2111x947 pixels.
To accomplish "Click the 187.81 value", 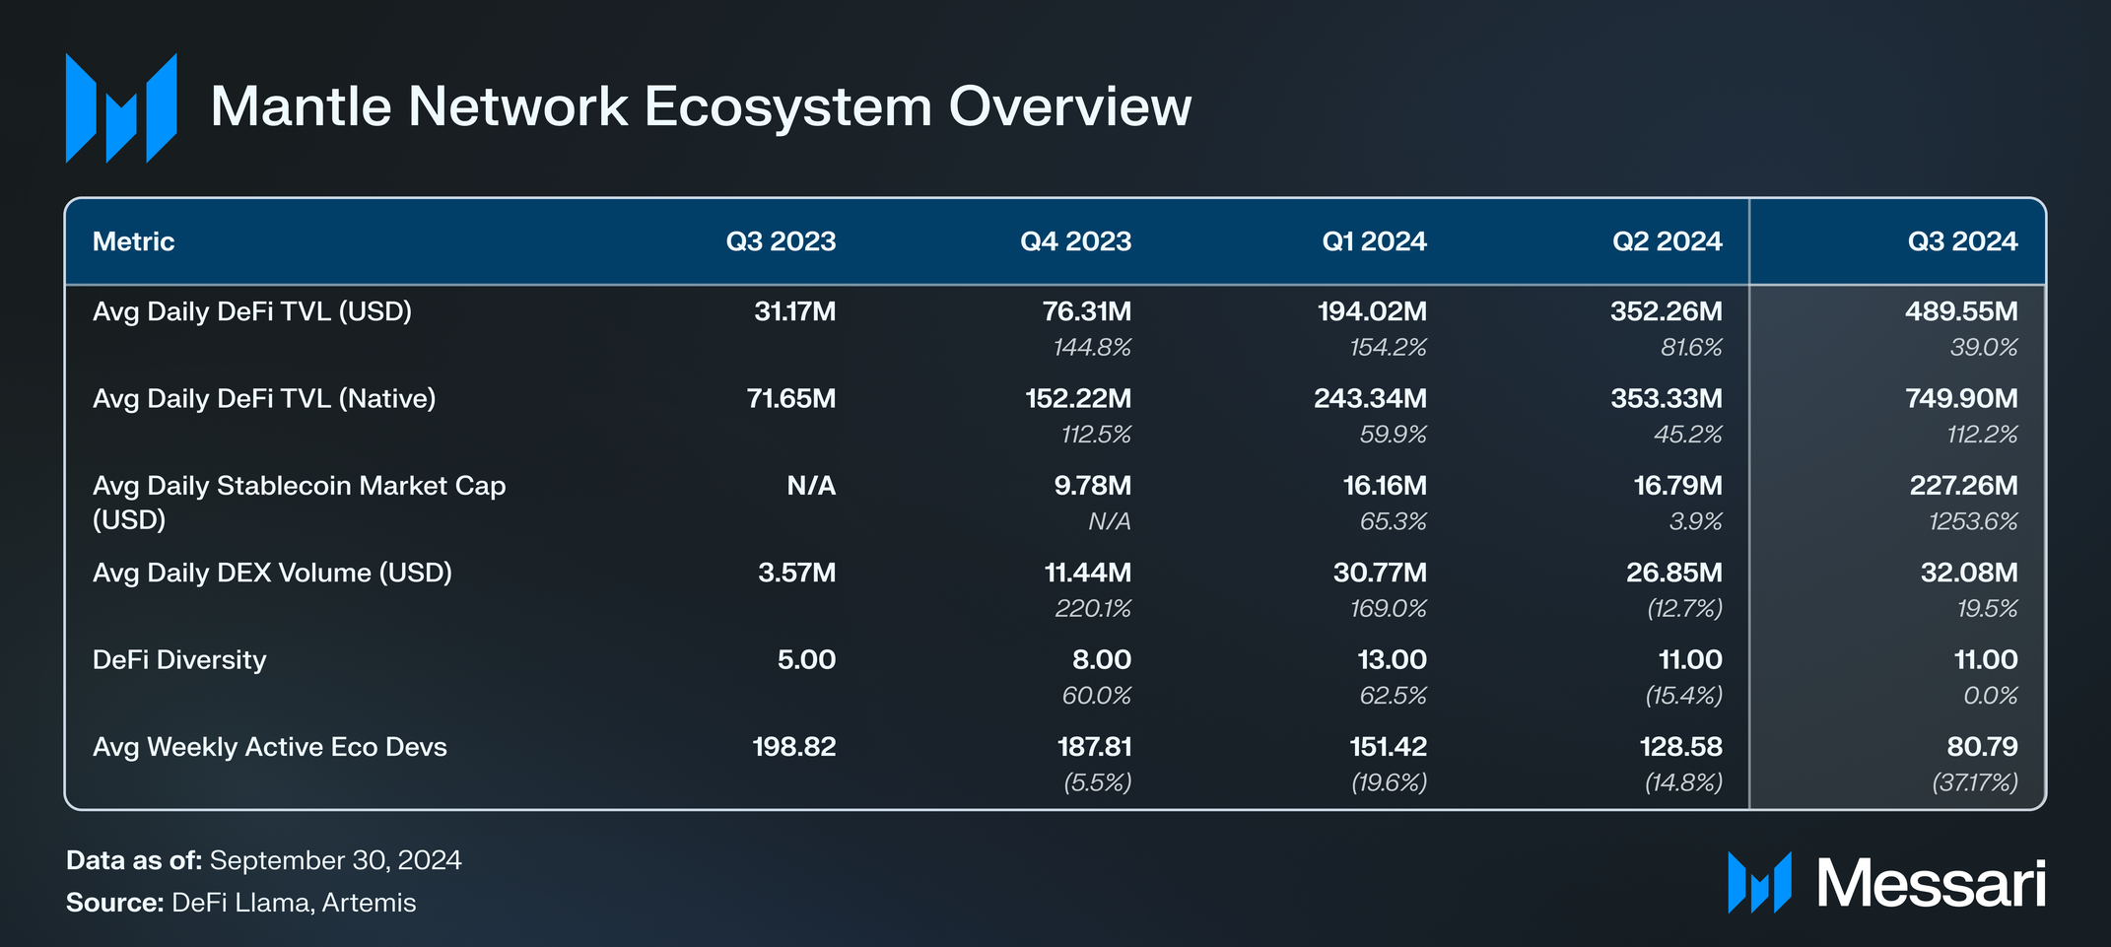I will point(1094,746).
